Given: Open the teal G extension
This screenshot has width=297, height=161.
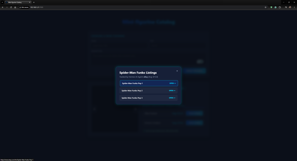Looking at the screenshot, I should 276,7.
